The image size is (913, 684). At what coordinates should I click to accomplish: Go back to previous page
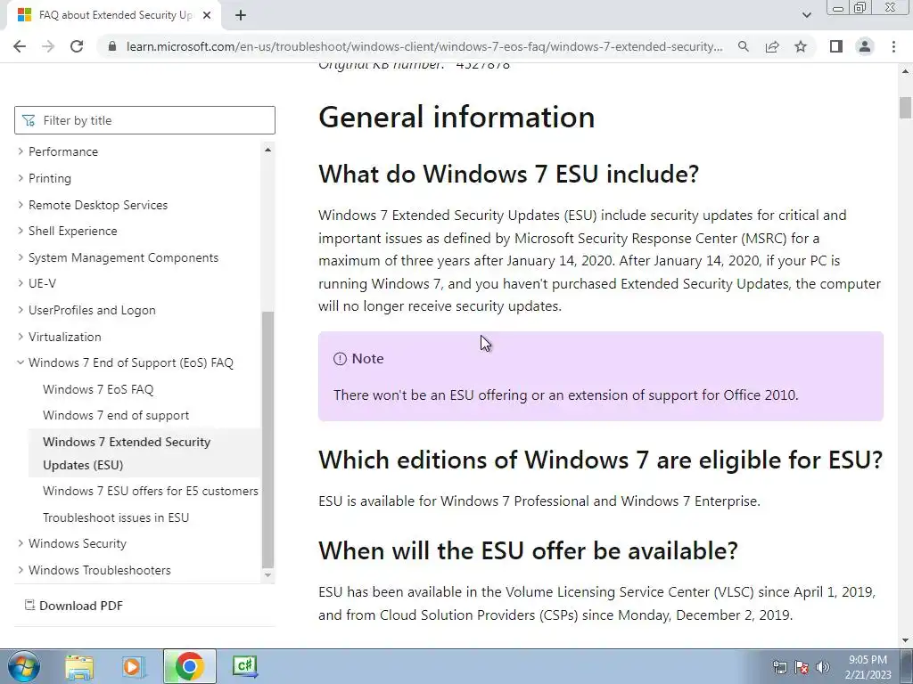pos(20,46)
